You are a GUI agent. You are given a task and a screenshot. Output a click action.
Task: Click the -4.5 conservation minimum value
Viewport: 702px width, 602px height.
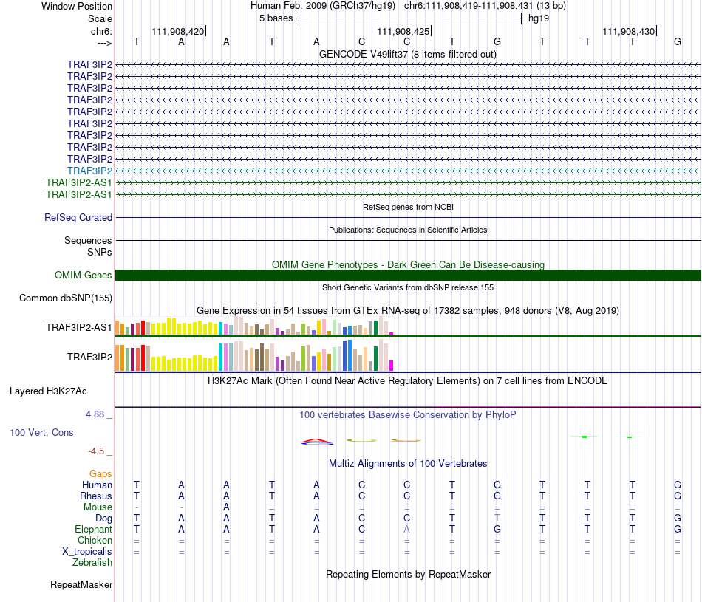pyautogui.click(x=96, y=451)
